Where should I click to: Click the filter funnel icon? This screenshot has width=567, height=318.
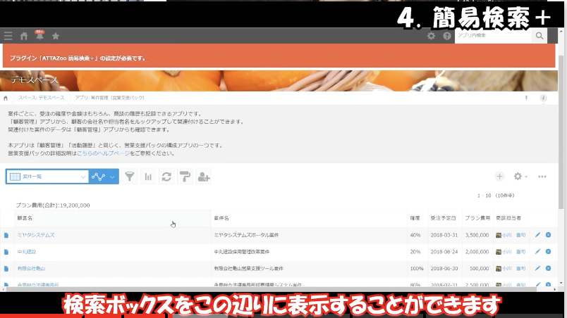(x=130, y=177)
